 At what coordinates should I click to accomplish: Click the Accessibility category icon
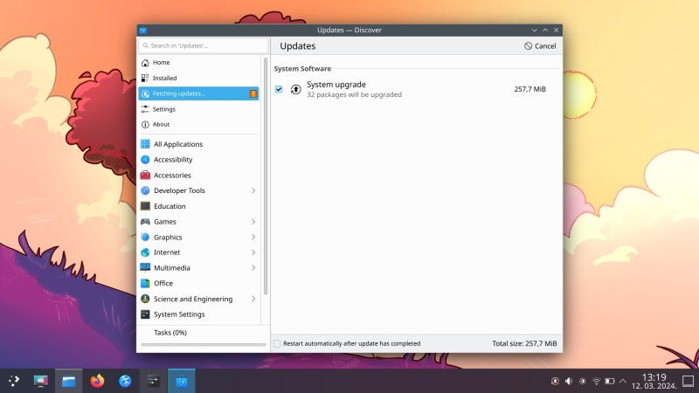(x=145, y=160)
